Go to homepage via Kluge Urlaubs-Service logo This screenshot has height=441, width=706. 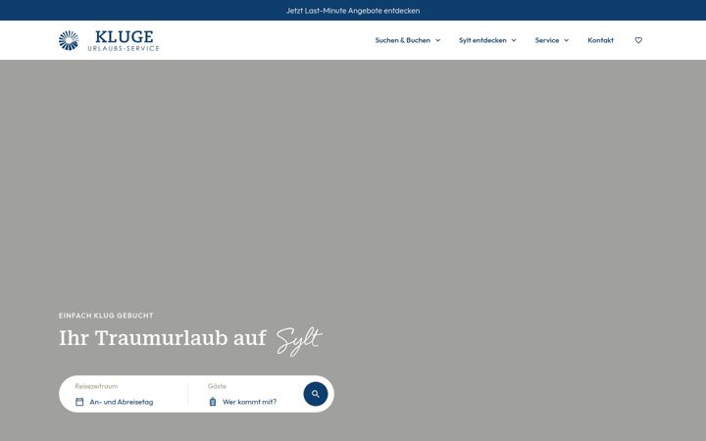[109, 40]
